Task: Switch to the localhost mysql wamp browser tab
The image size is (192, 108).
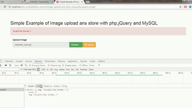Action: click(40, 2)
